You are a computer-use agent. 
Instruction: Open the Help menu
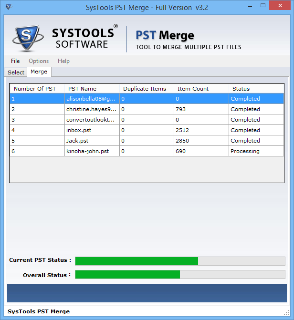(63, 61)
